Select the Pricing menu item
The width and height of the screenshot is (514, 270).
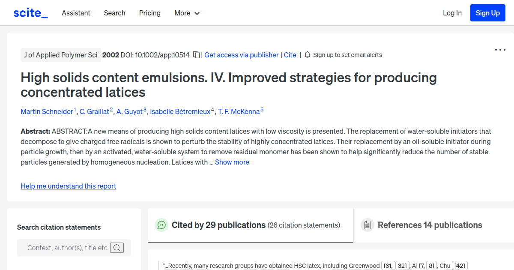click(149, 13)
